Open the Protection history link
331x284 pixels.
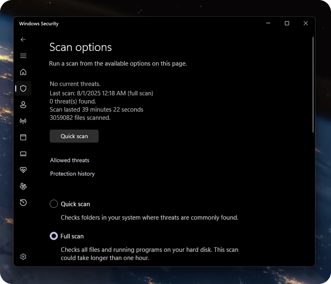pos(73,174)
